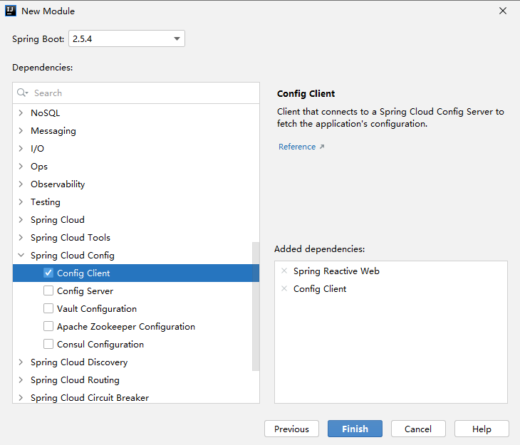
Task: Expand the Spring Cloud category
Action: [21, 219]
